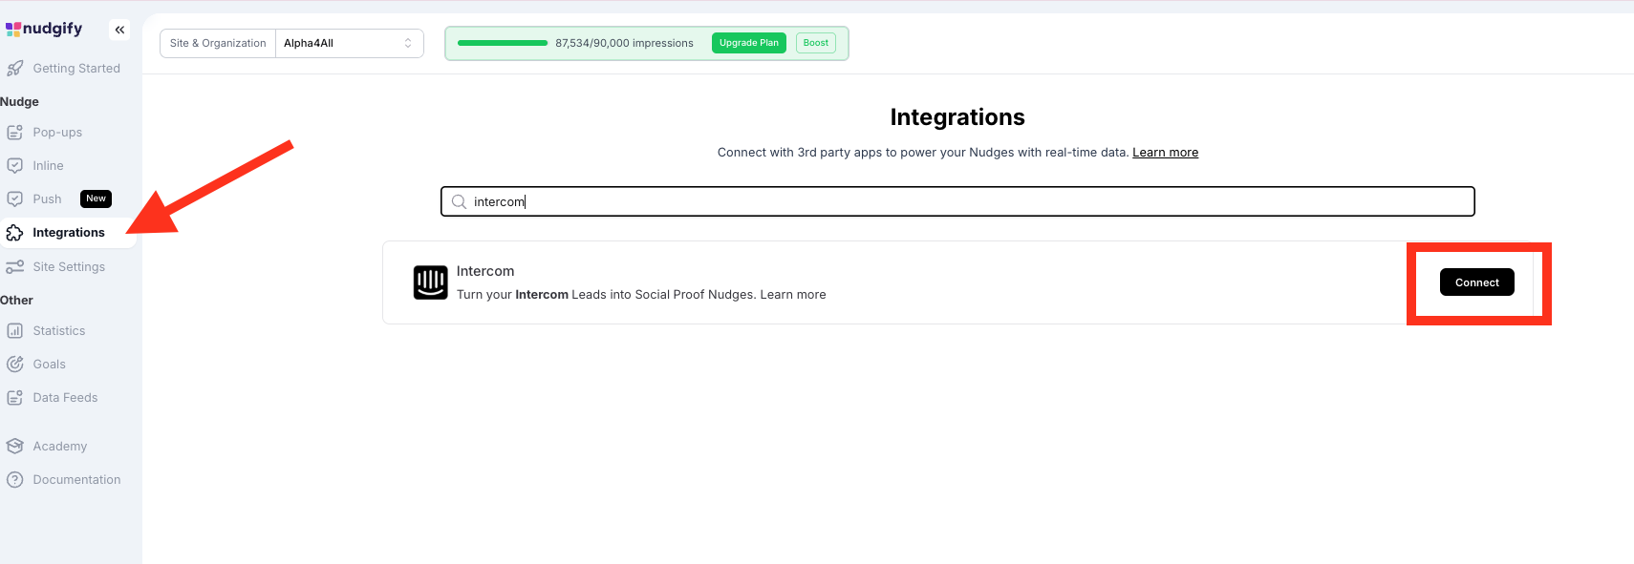Click the Other section header
The image size is (1634, 564).
[16, 301]
